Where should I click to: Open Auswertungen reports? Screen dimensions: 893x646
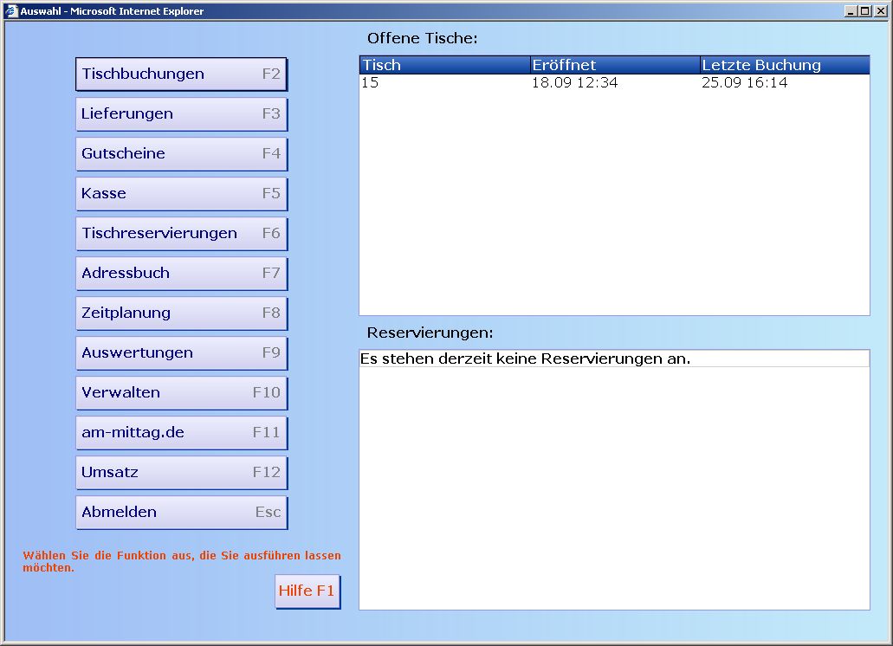tap(181, 353)
